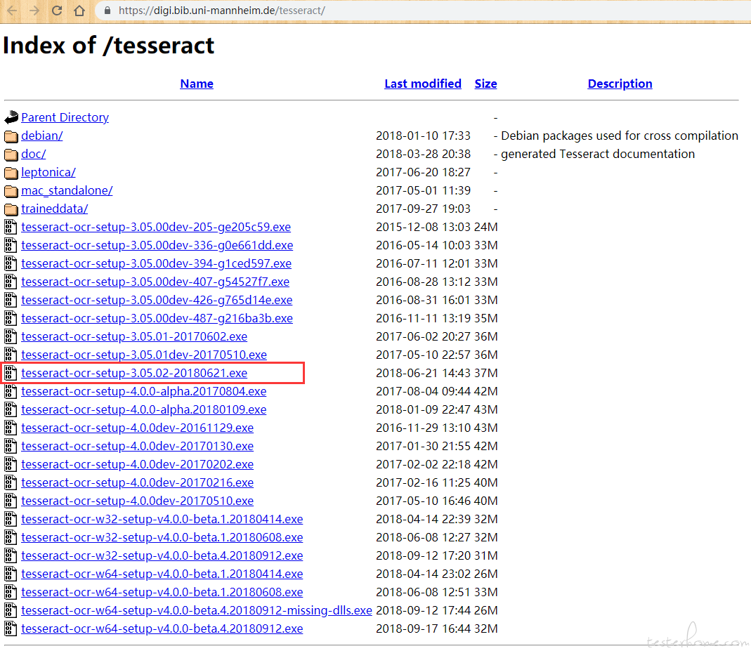The width and height of the screenshot is (751, 658).
Task: Open the leptonica/ folder link
Action: coord(48,173)
